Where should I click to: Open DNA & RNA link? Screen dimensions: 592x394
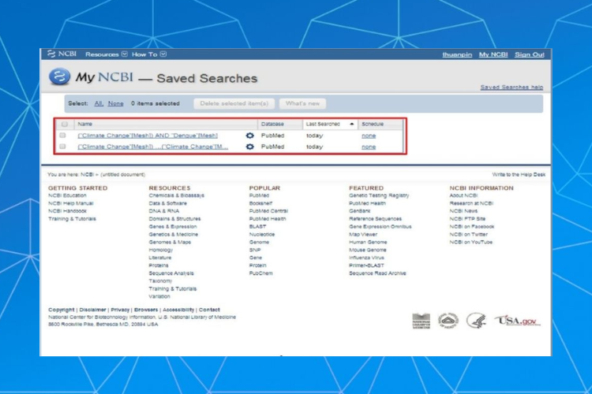click(164, 210)
